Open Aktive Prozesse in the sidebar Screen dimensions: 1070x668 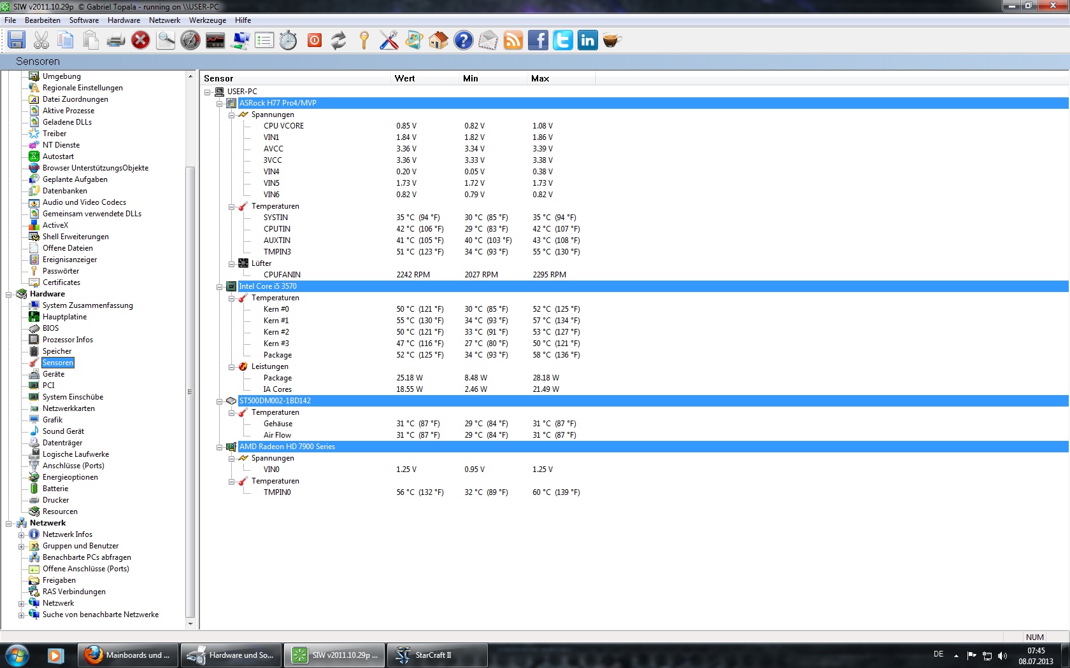(x=68, y=111)
